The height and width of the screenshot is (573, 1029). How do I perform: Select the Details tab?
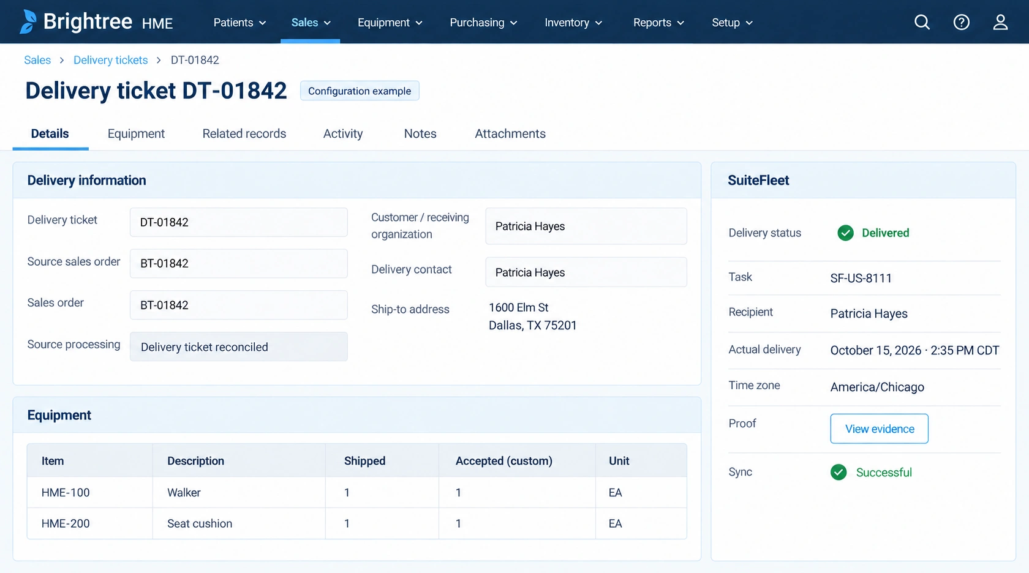point(50,133)
